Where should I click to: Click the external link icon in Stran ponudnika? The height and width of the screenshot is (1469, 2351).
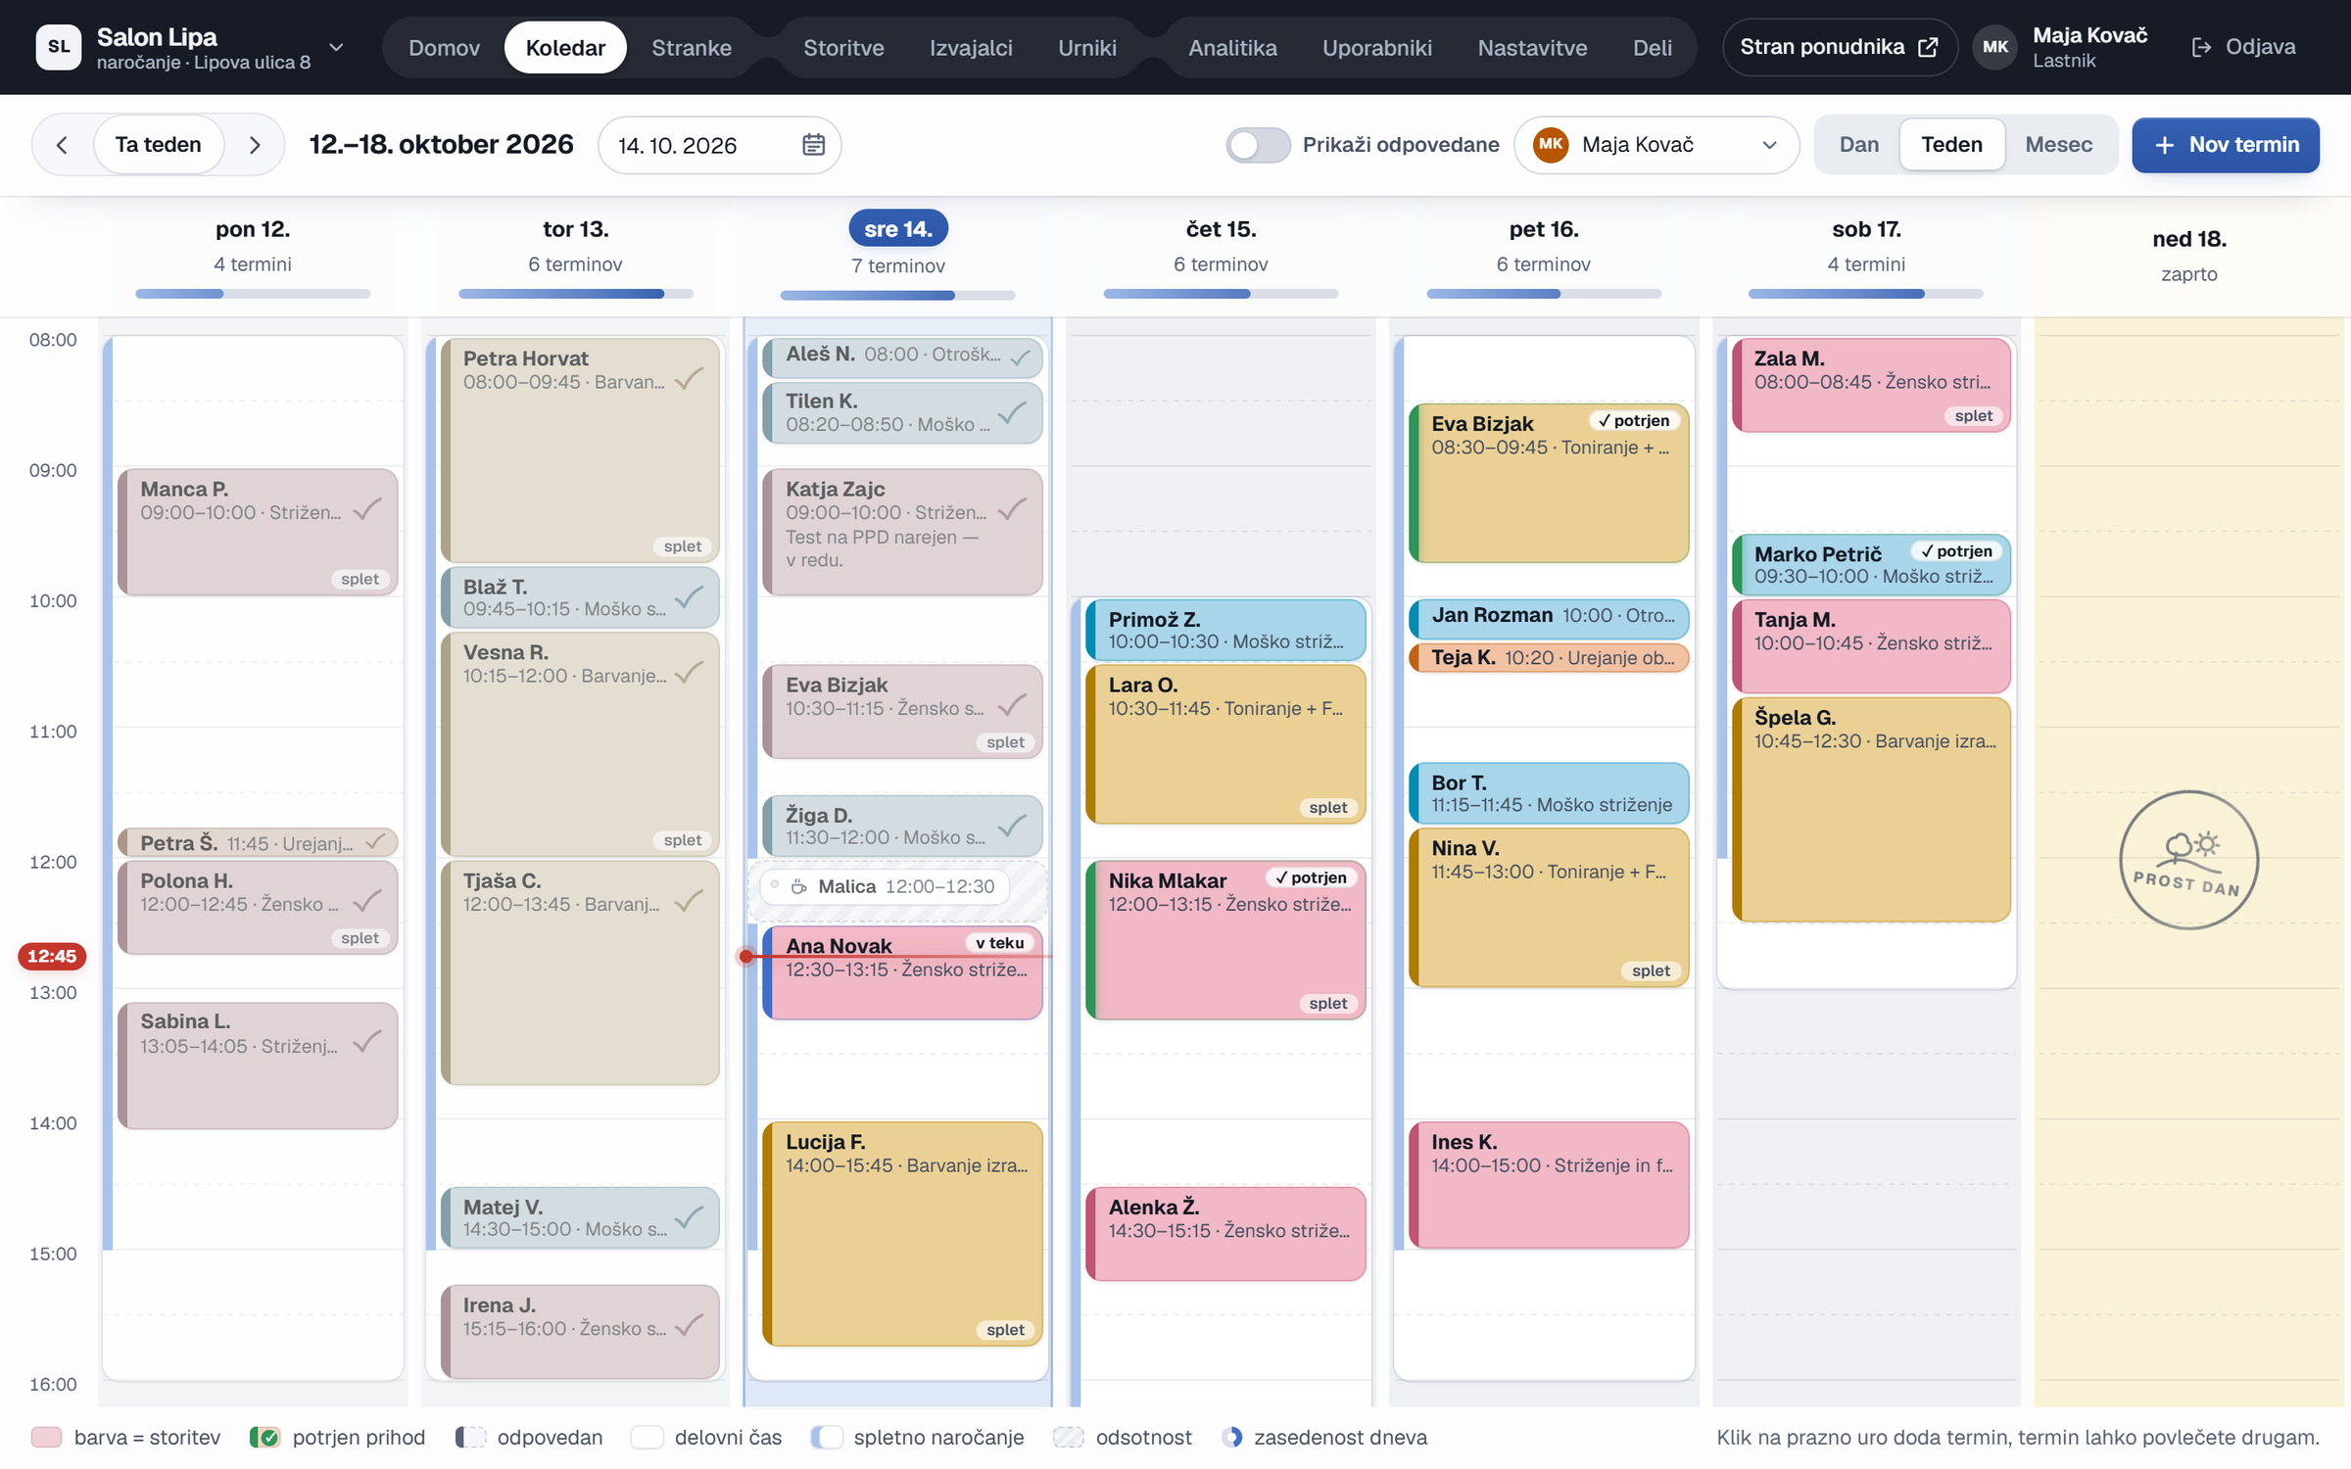(1927, 47)
